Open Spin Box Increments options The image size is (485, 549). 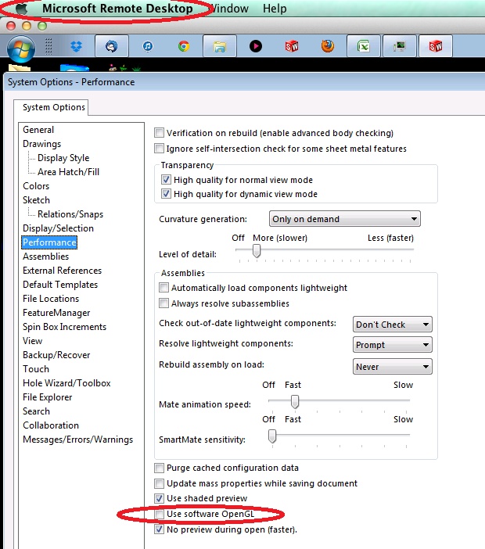pos(64,327)
